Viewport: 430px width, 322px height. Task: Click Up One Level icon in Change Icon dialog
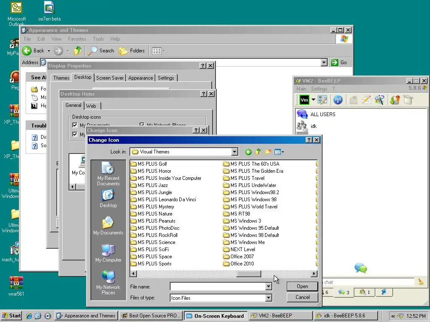[x=258, y=152]
